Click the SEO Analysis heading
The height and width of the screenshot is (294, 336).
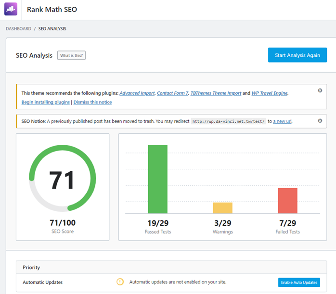pyautogui.click(x=34, y=55)
